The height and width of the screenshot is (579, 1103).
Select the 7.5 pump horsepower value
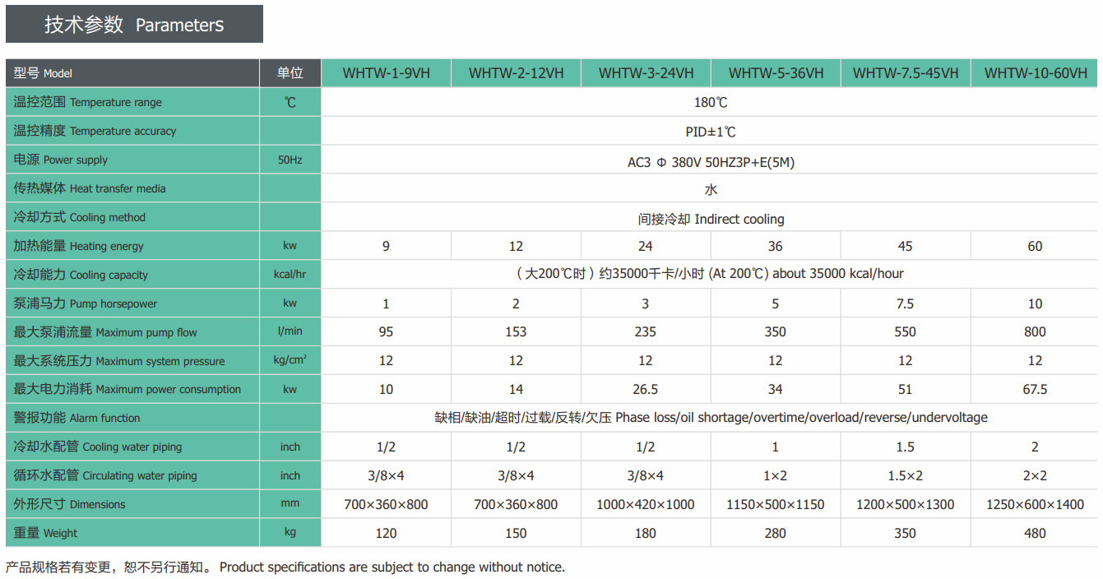point(905,303)
